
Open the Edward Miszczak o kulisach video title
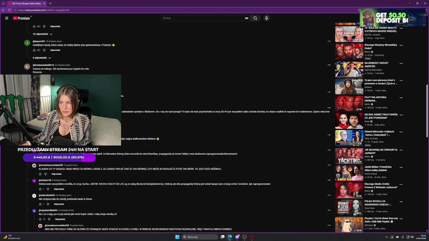click(379, 133)
